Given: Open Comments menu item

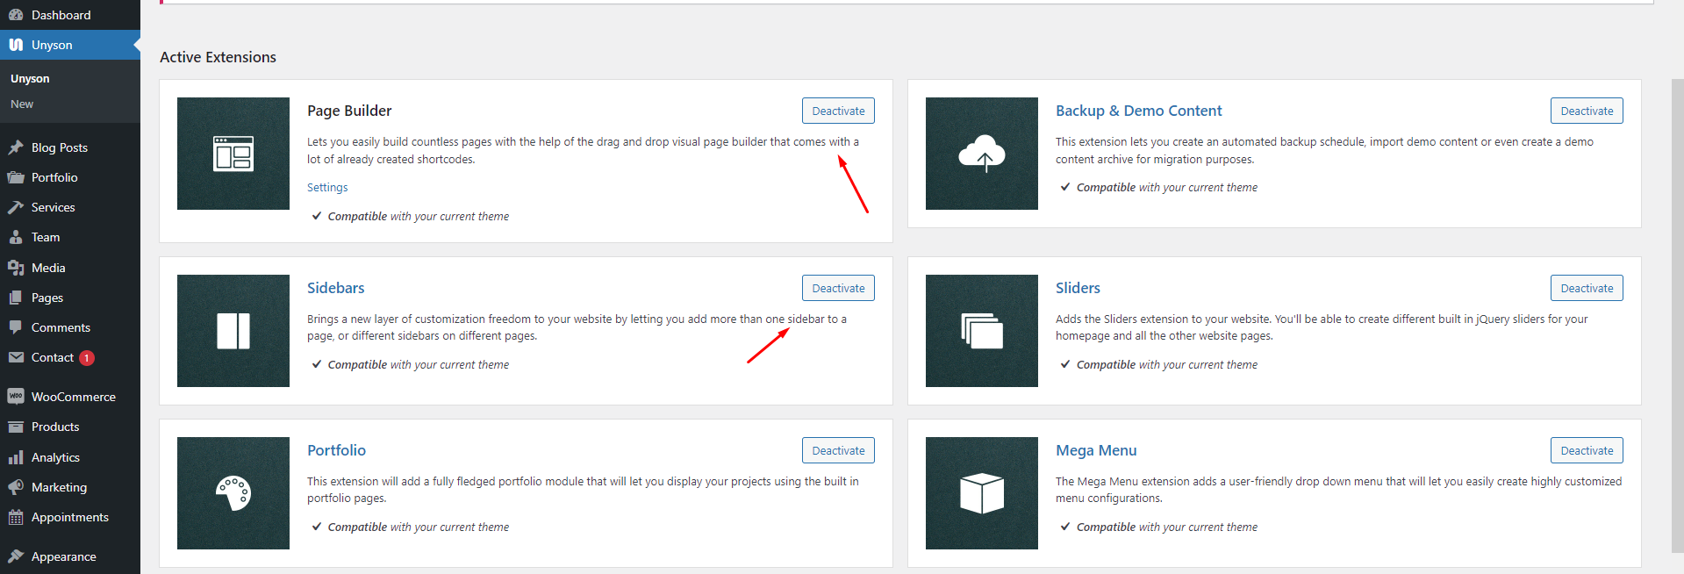Looking at the screenshot, I should pyautogui.click(x=70, y=327).
